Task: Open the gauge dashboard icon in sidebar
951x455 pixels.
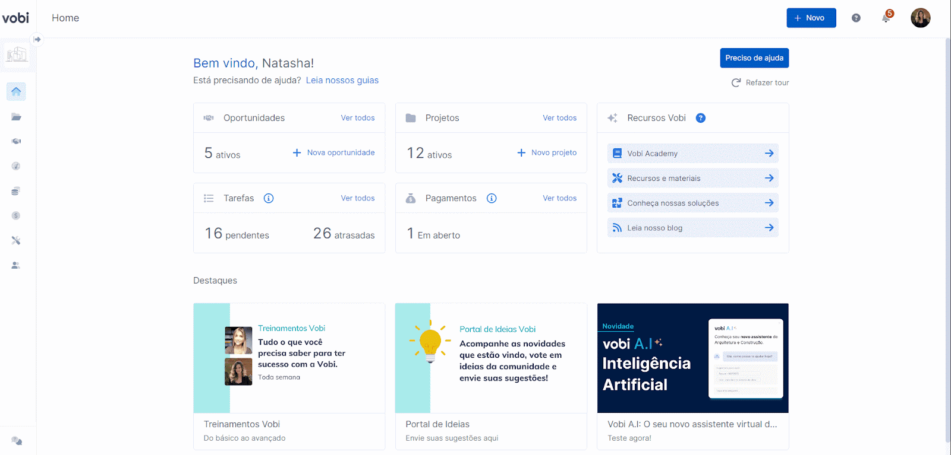Action: 16,166
